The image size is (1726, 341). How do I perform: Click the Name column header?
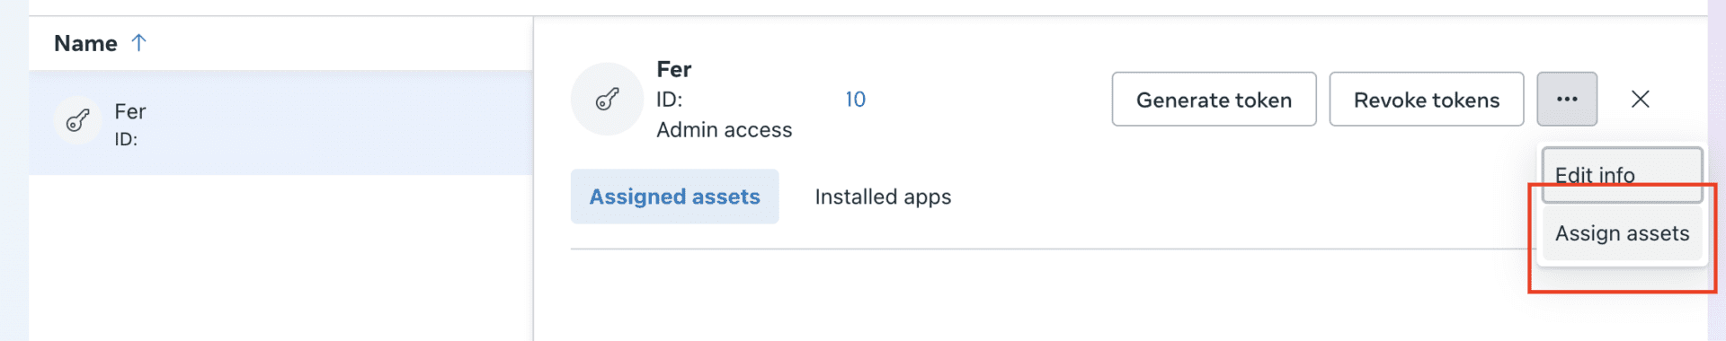(86, 43)
